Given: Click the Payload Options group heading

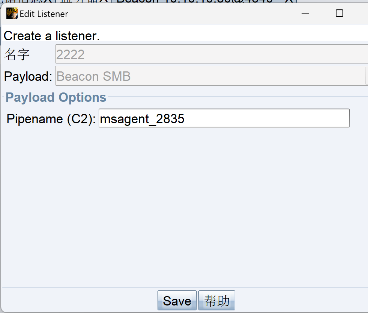Looking at the screenshot, I should click(x=56, y=97).
